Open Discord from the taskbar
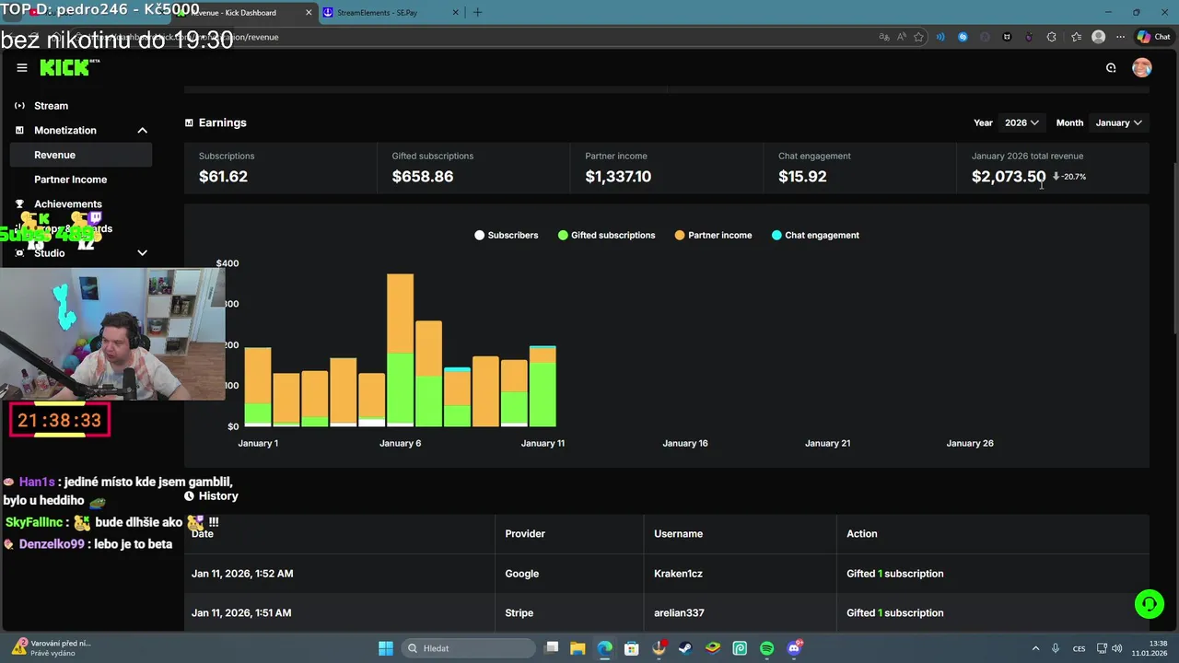This screenshot has height=663, width=1179. pyautogui.click(x=795, y=648)
